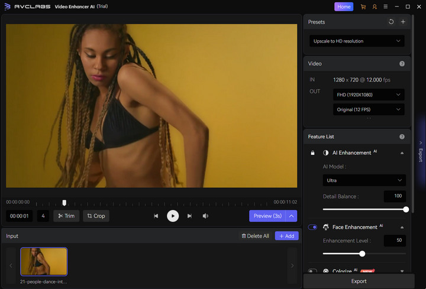
Task: Click the 21-people-dance-int... file name
Action: tap(43, 282)
